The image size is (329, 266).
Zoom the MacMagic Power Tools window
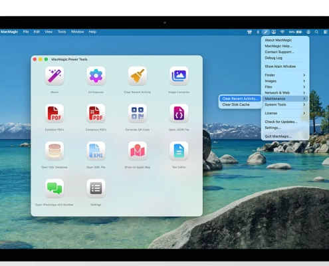(x=46, y=59)
